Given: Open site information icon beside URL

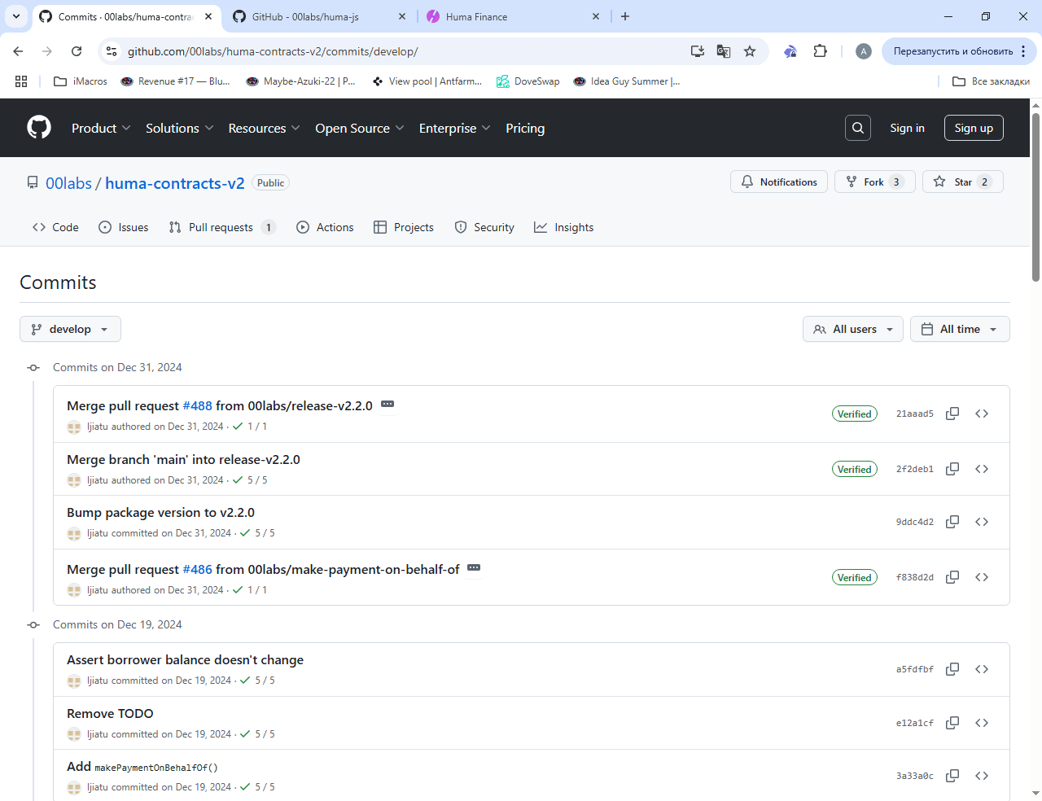Looking at the screenshot, I should pos(112,51).
